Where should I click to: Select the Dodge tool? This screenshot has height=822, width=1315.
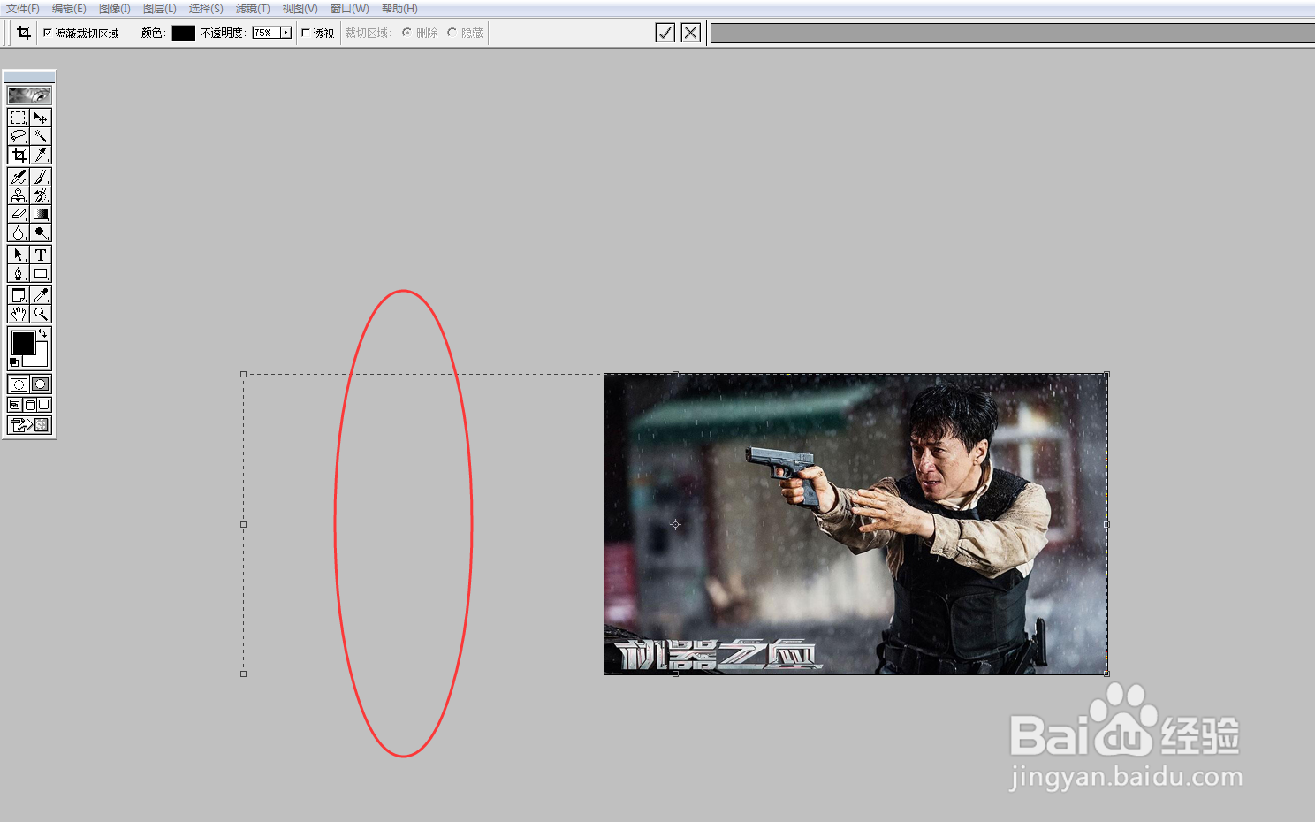click(41, 232)
